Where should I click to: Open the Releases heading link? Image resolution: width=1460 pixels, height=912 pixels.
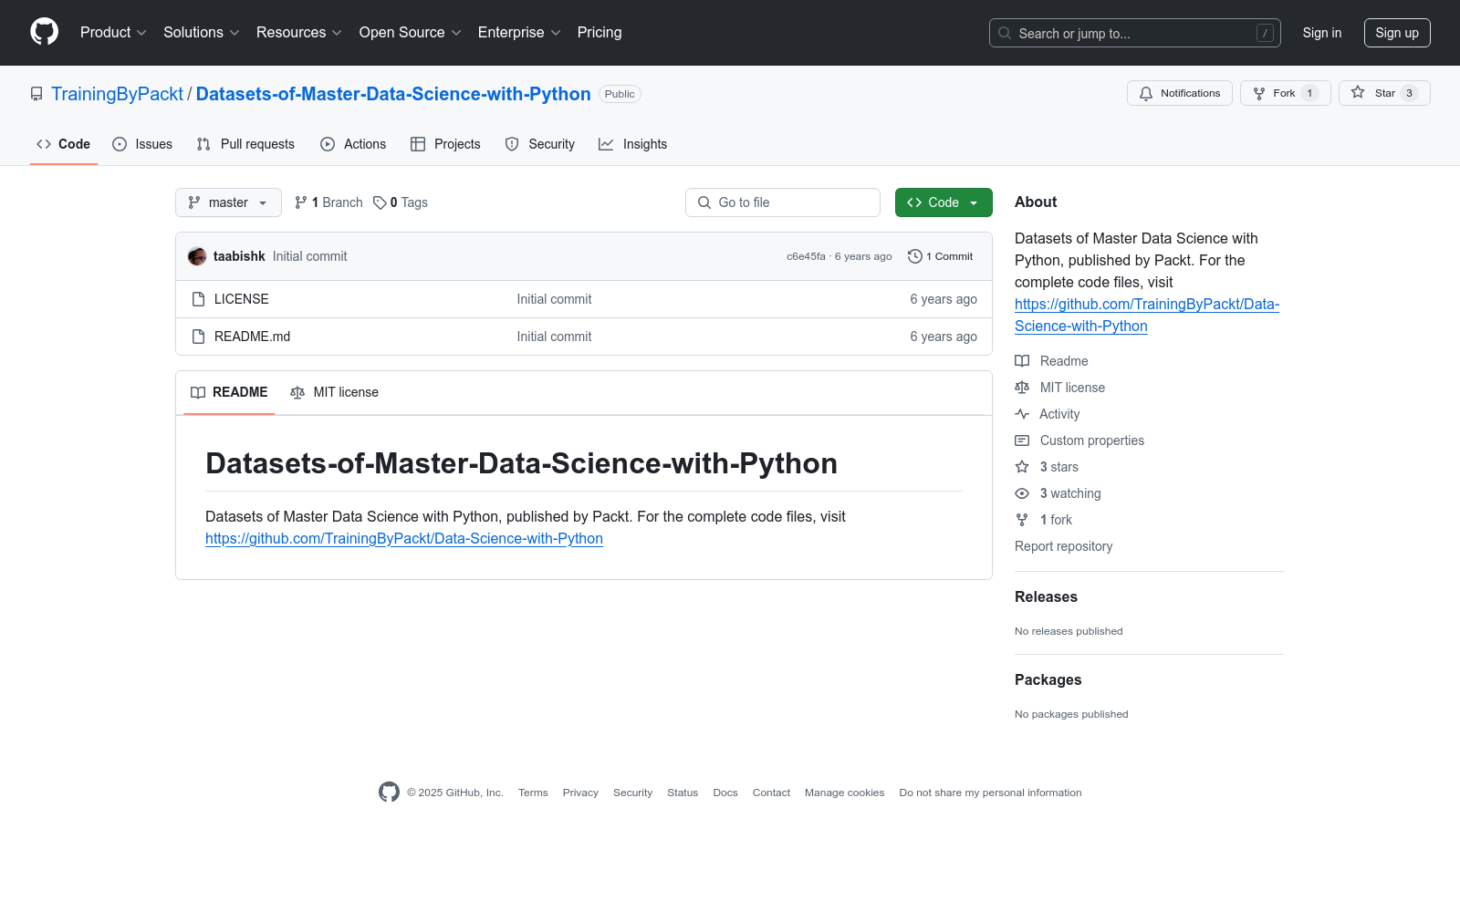click(x=1046, y=596)
